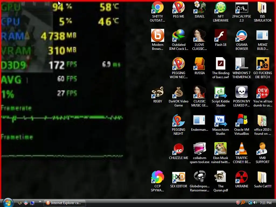Viewport: 276px width, 207px height.
Task: Open the 2PACALYPSE 2.3 command prompt shortcut
Action: tap(241, 7)
